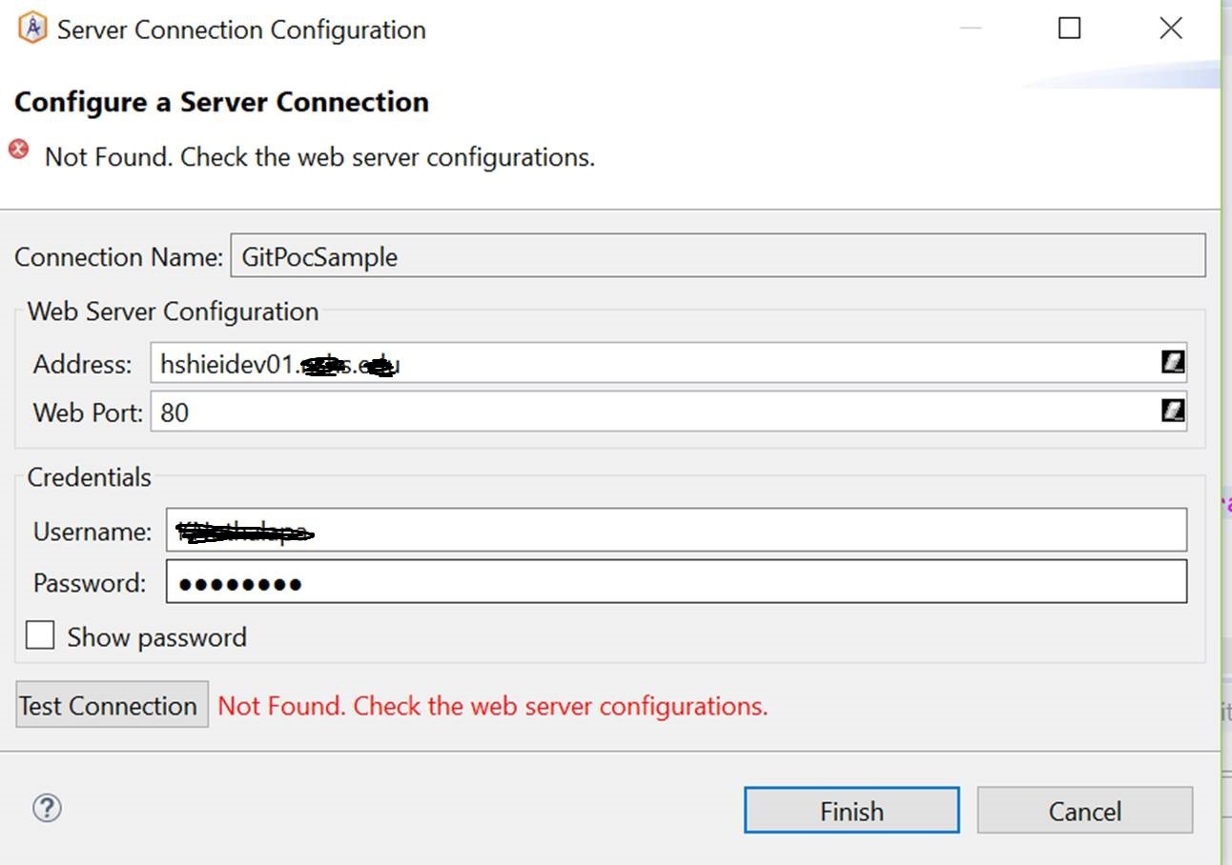Screen dimensions: 1232x865
Task: Click the application icon in title bar
Action: click(x=32, y=29)
